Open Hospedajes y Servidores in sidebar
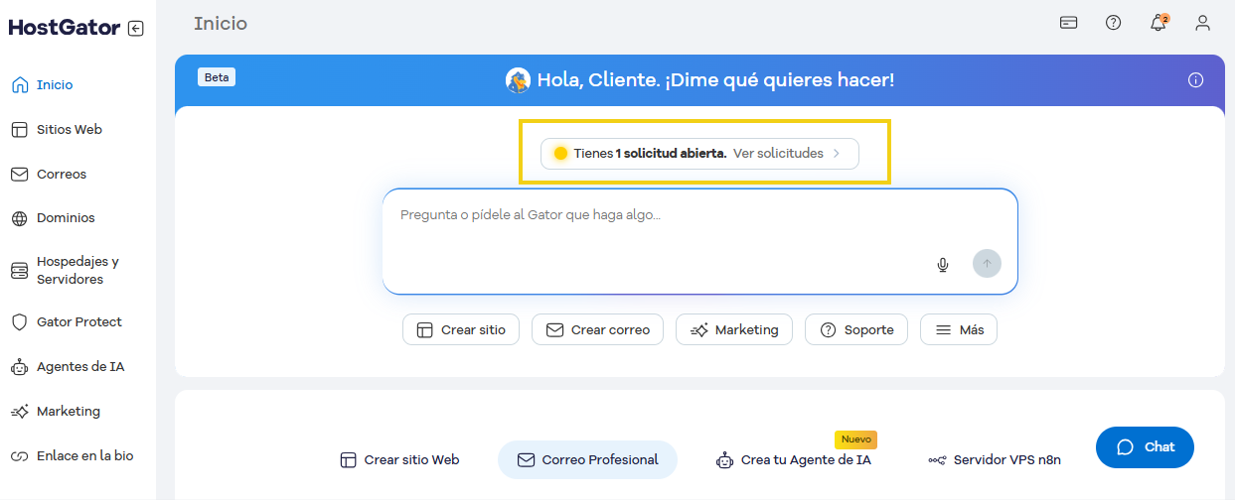 tap(77, 271)
